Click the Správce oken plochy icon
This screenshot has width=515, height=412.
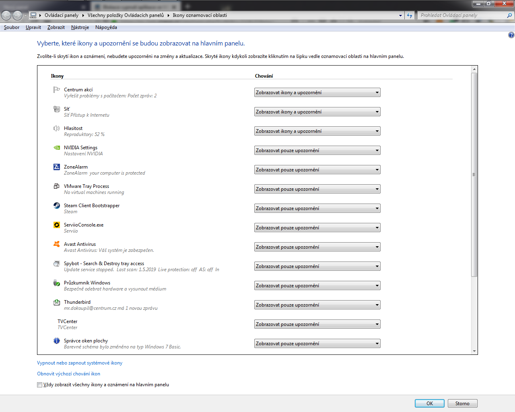[57, 341]
